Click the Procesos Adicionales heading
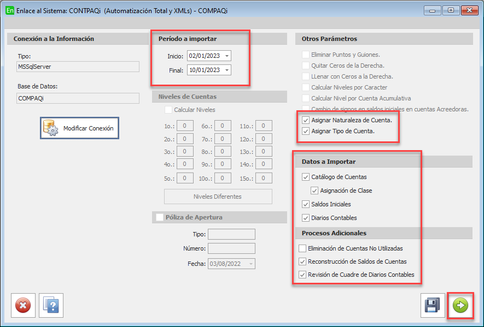484x327 pixels. 334,233
